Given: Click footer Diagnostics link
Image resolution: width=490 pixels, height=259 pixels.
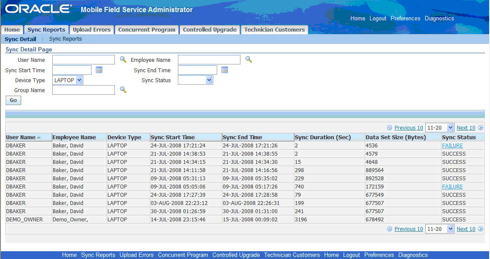Looking at the screenshot, I should (x=413, y=255).
